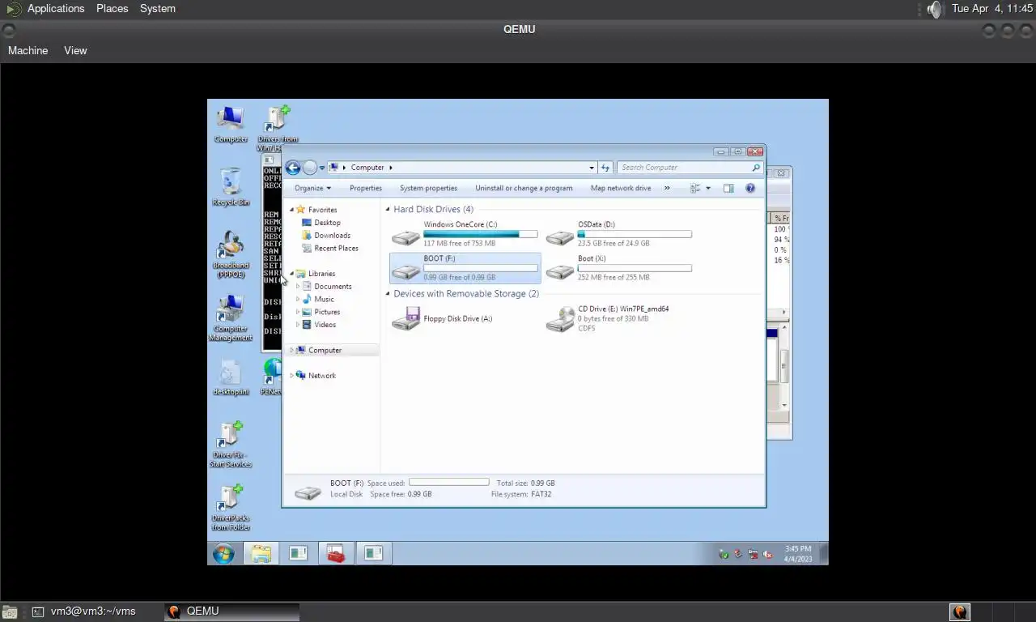Open Explorer help question-mark icon
This screenshot has width=1036, height=622.
coord(750,188)
